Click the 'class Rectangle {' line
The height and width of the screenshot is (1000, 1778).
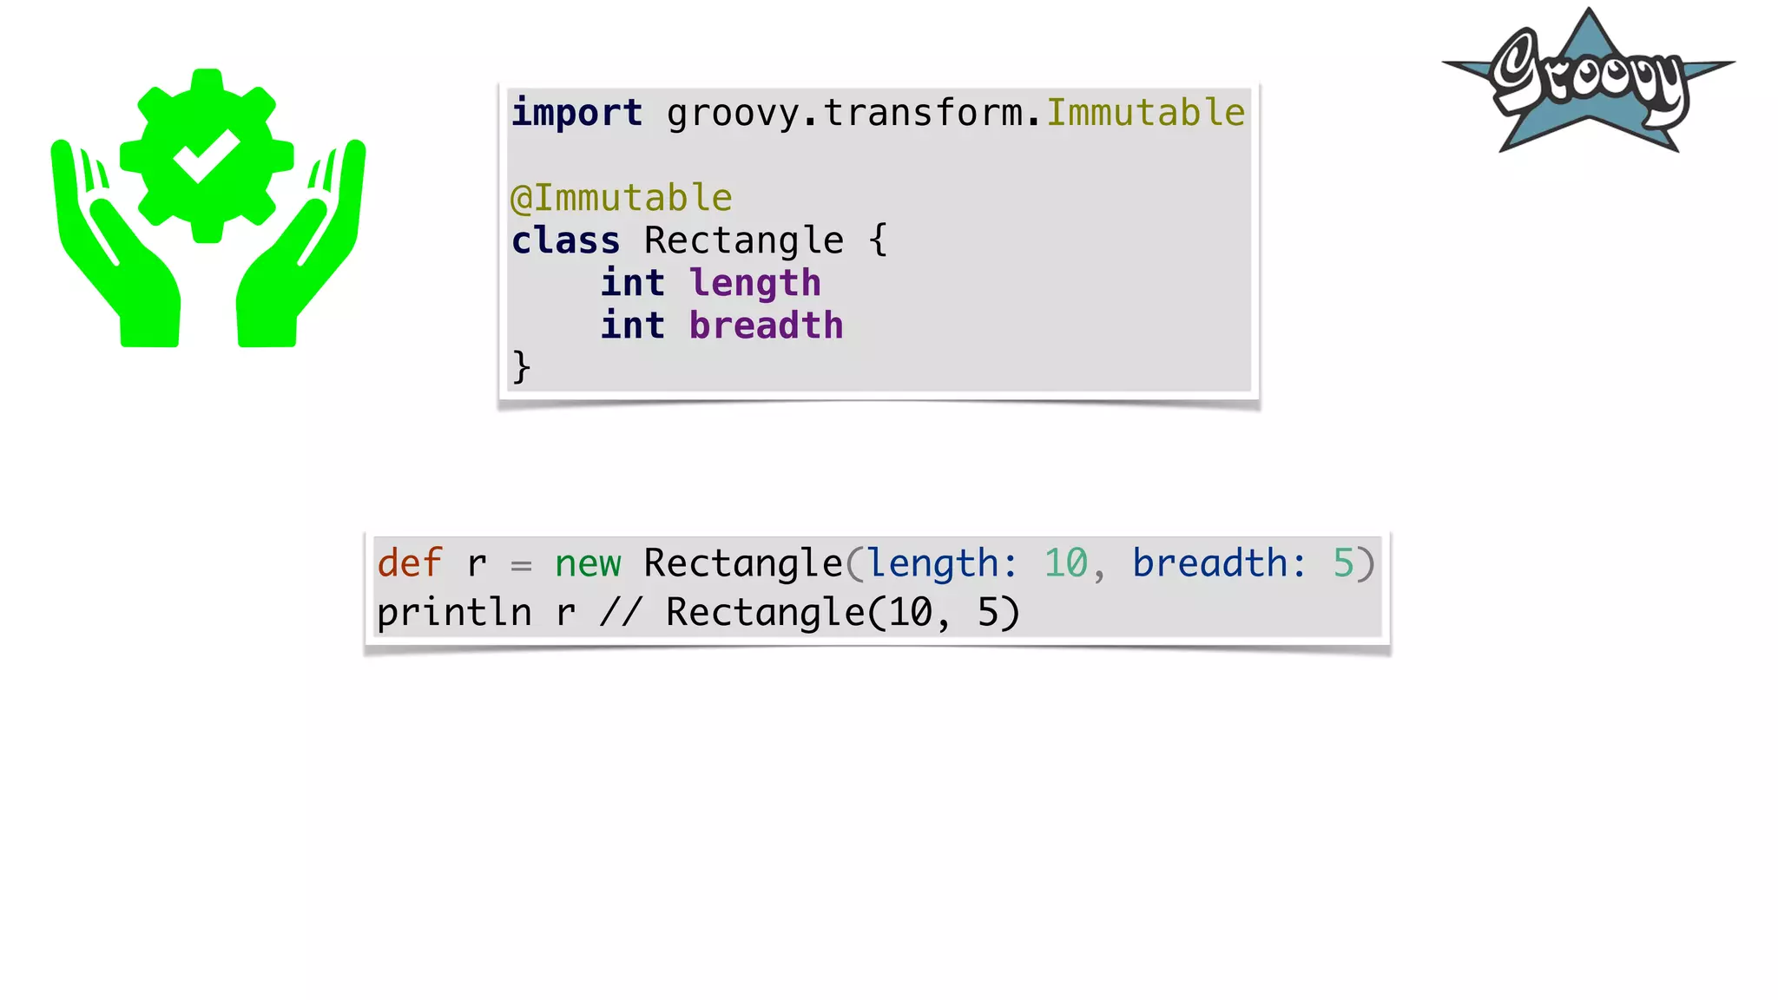click(700, 240)
